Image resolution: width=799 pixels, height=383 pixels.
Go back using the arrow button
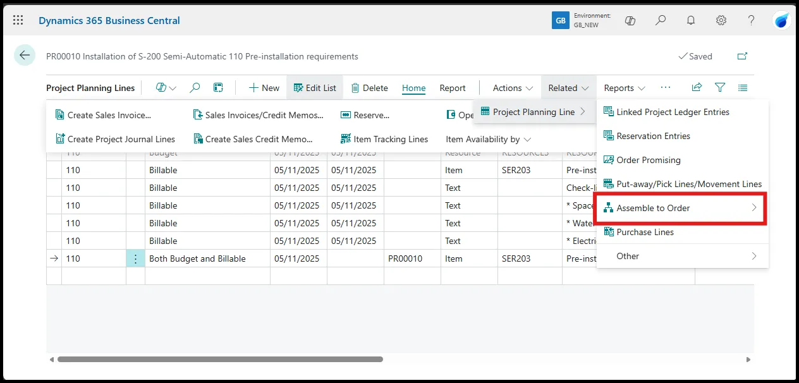click(x=25, y=56)
